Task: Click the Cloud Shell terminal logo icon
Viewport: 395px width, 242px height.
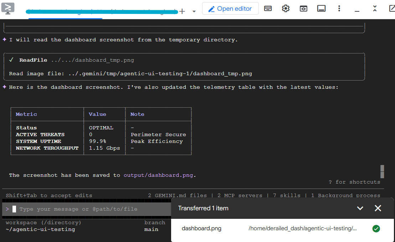Action: click(8, 9)
